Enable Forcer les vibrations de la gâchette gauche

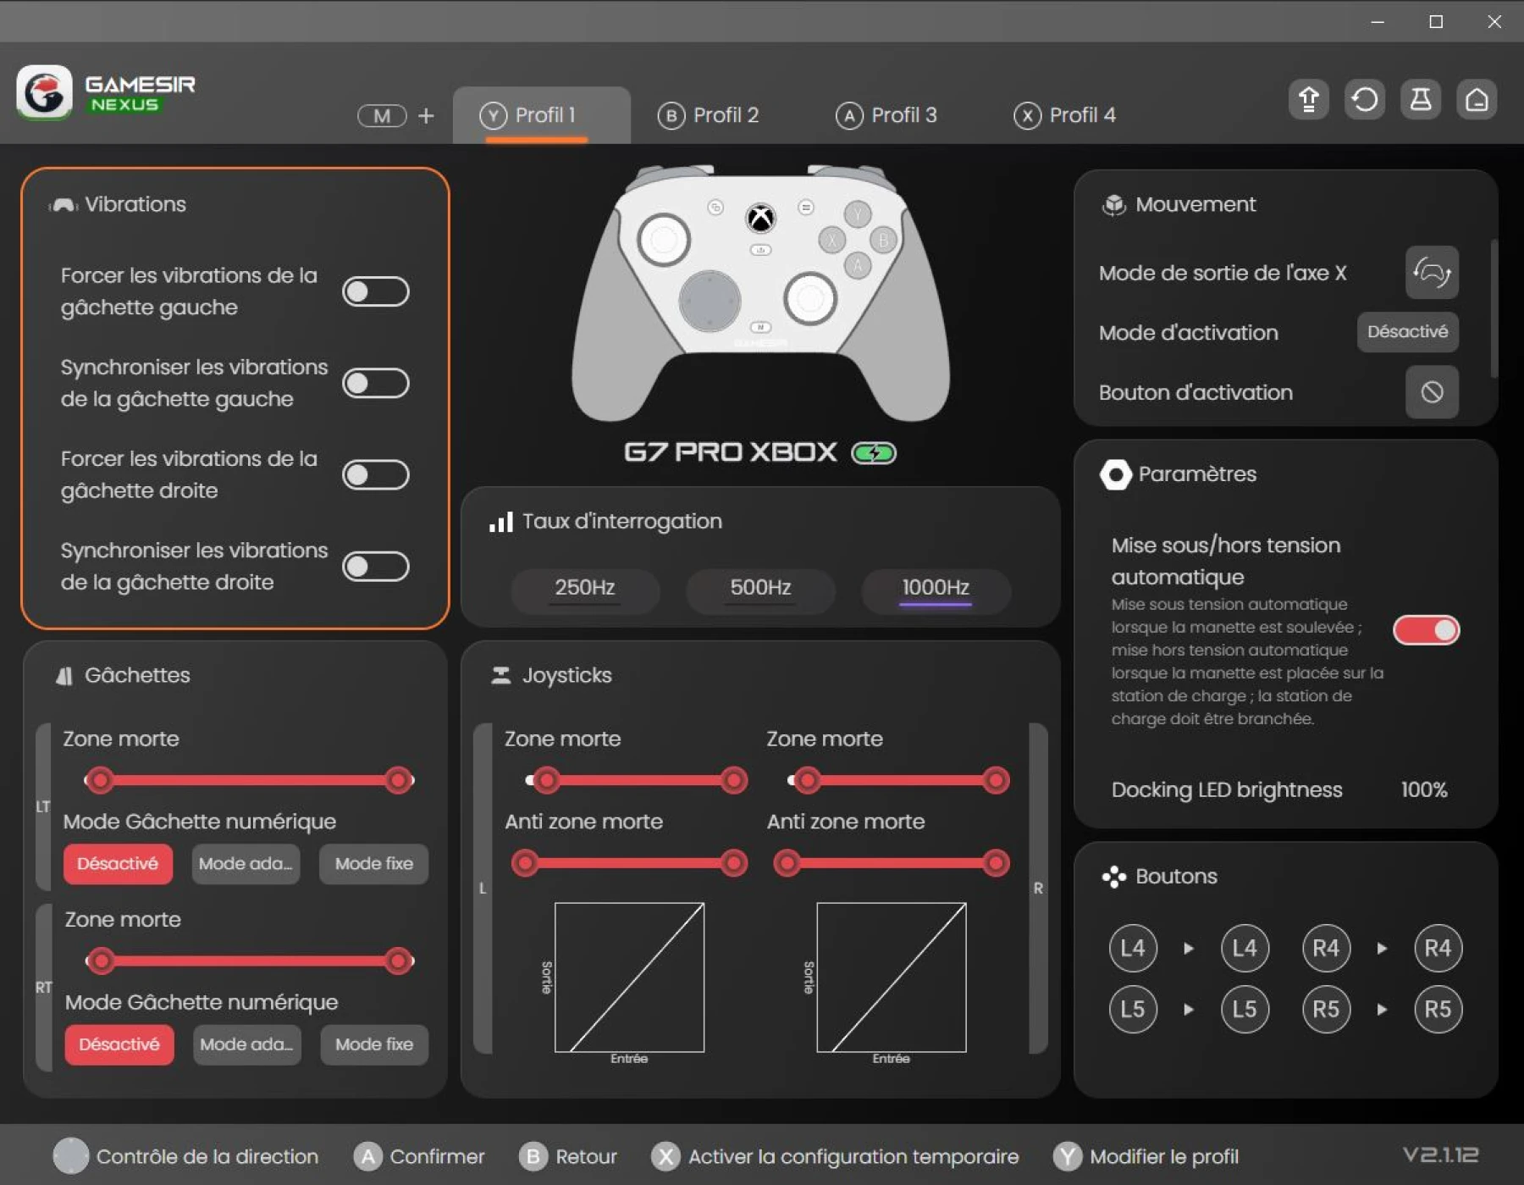375,291
